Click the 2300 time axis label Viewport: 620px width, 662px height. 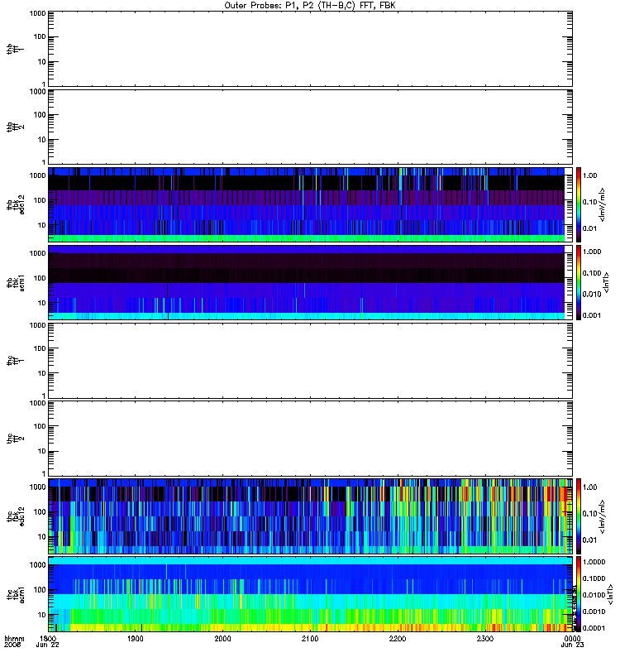click(x=485, y=639)
